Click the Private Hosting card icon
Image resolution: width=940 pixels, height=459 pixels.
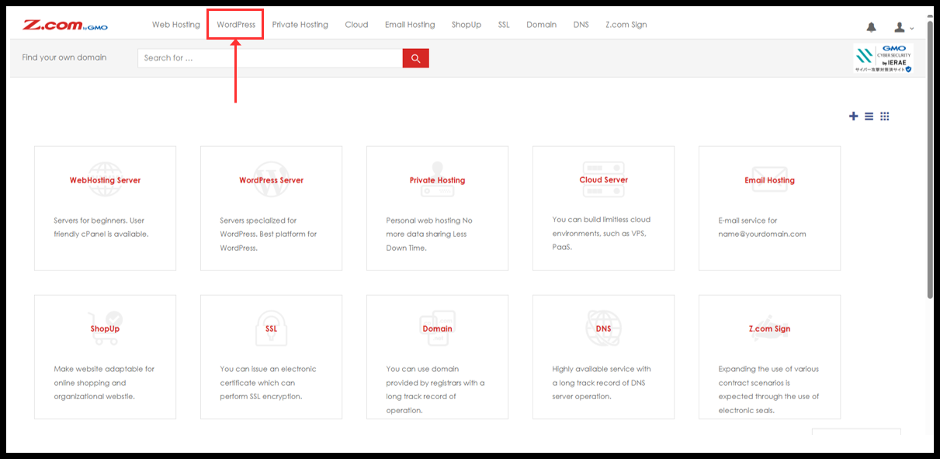438,179
